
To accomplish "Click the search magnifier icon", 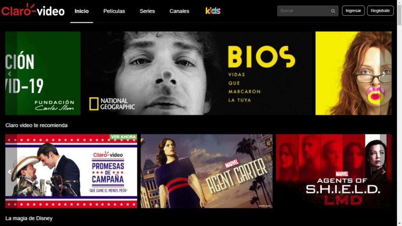I will 333,11.
